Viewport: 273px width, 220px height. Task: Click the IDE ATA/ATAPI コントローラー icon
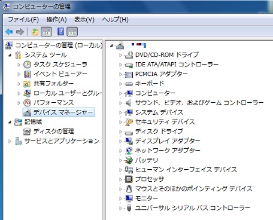pos(129,65)
